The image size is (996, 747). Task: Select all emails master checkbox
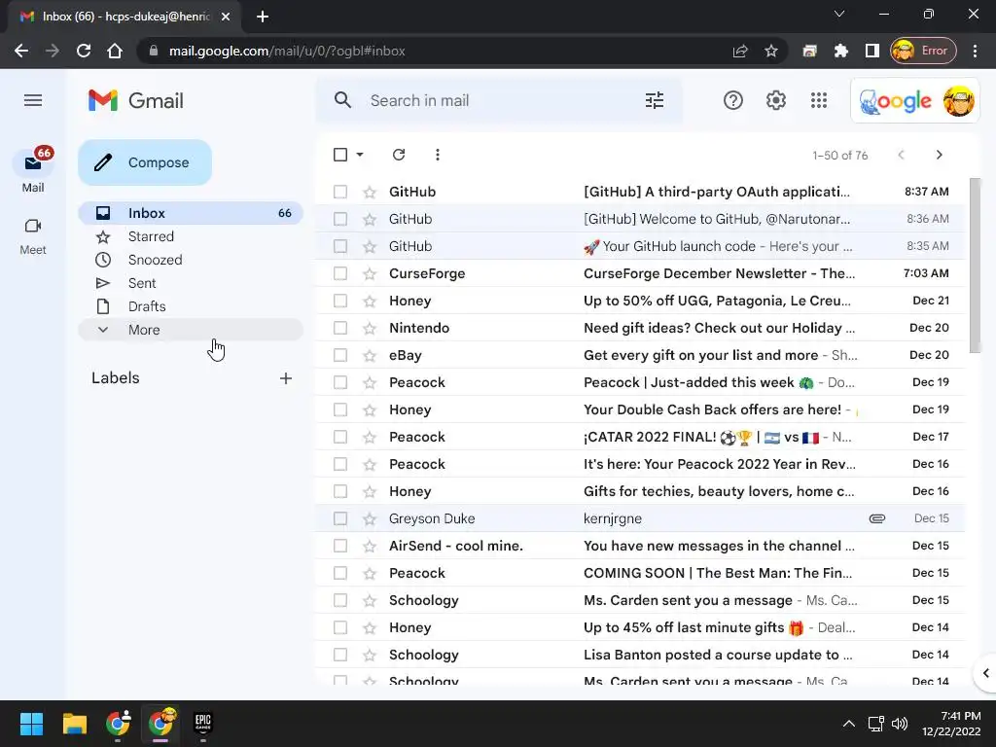tap(340, 155)
